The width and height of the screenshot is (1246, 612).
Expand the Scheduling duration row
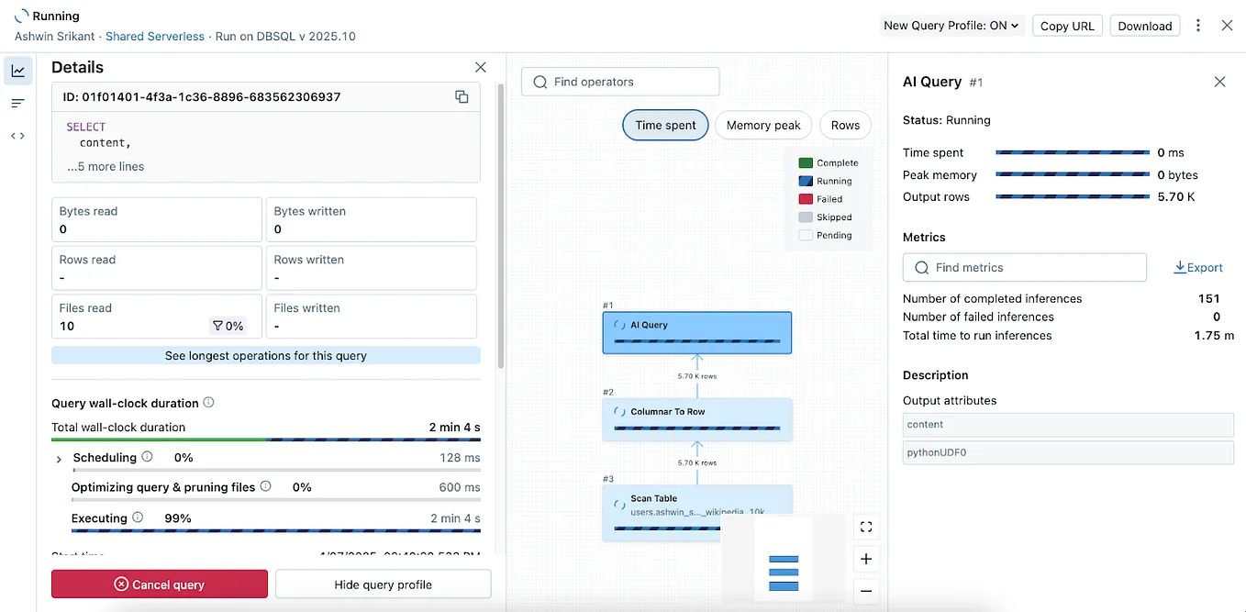[x=58, y=458]
